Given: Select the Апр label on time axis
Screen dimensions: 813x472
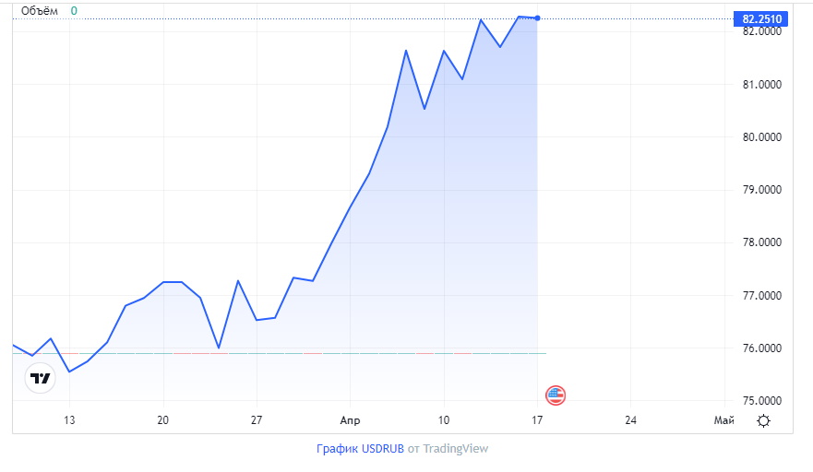Looking at the screenshot, I should tap(350, 420).
